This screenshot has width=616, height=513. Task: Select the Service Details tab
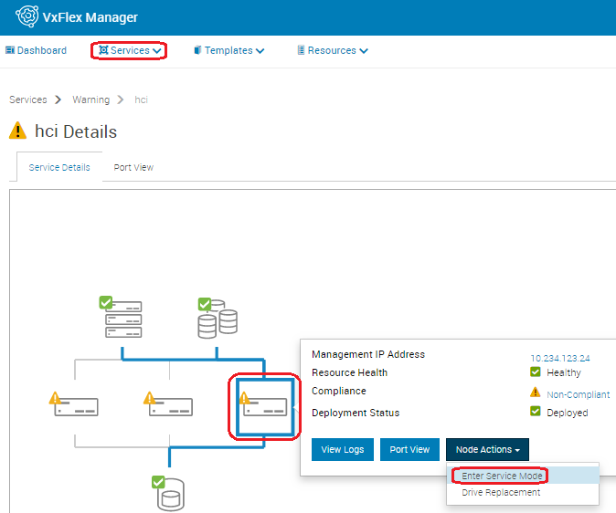point(59,167)
